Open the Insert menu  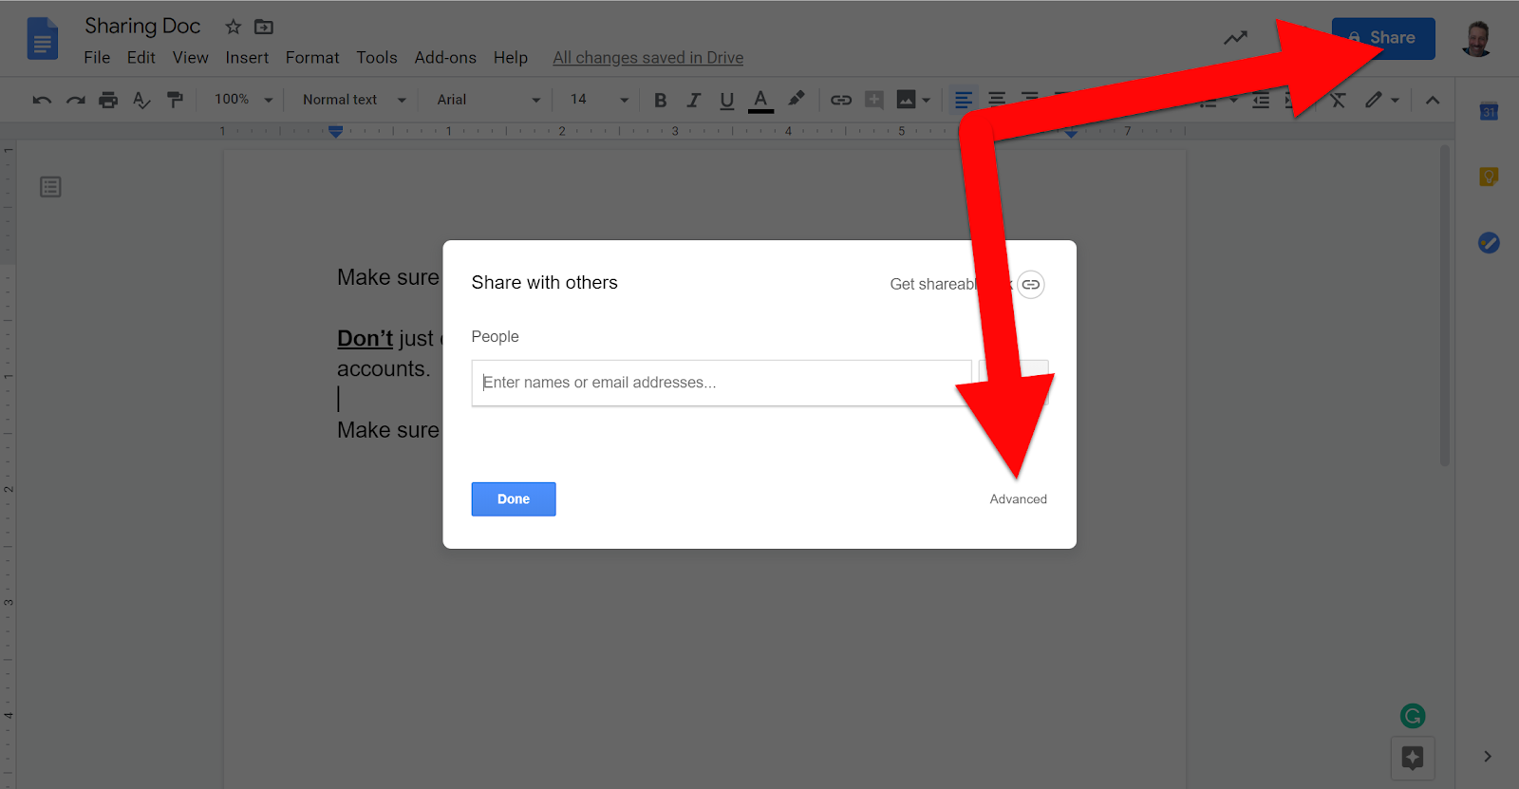pos(247,58)
